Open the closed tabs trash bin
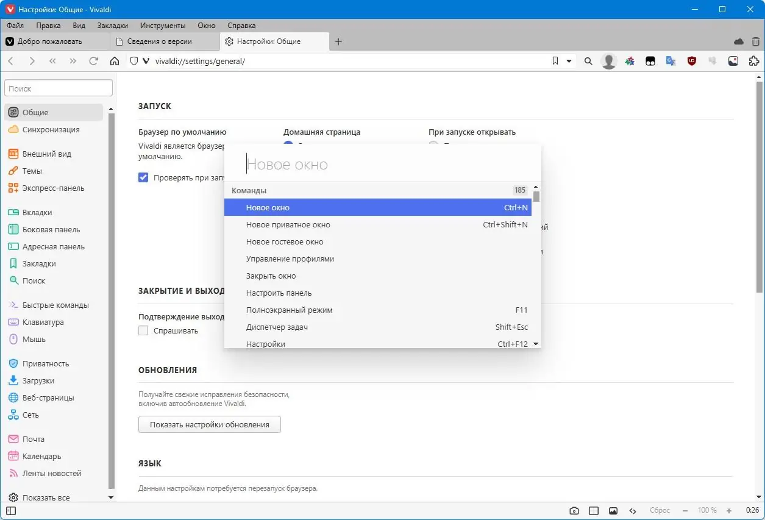Image resolution: width=765 pixels, height=520 pixels. (x=756, y=41)
